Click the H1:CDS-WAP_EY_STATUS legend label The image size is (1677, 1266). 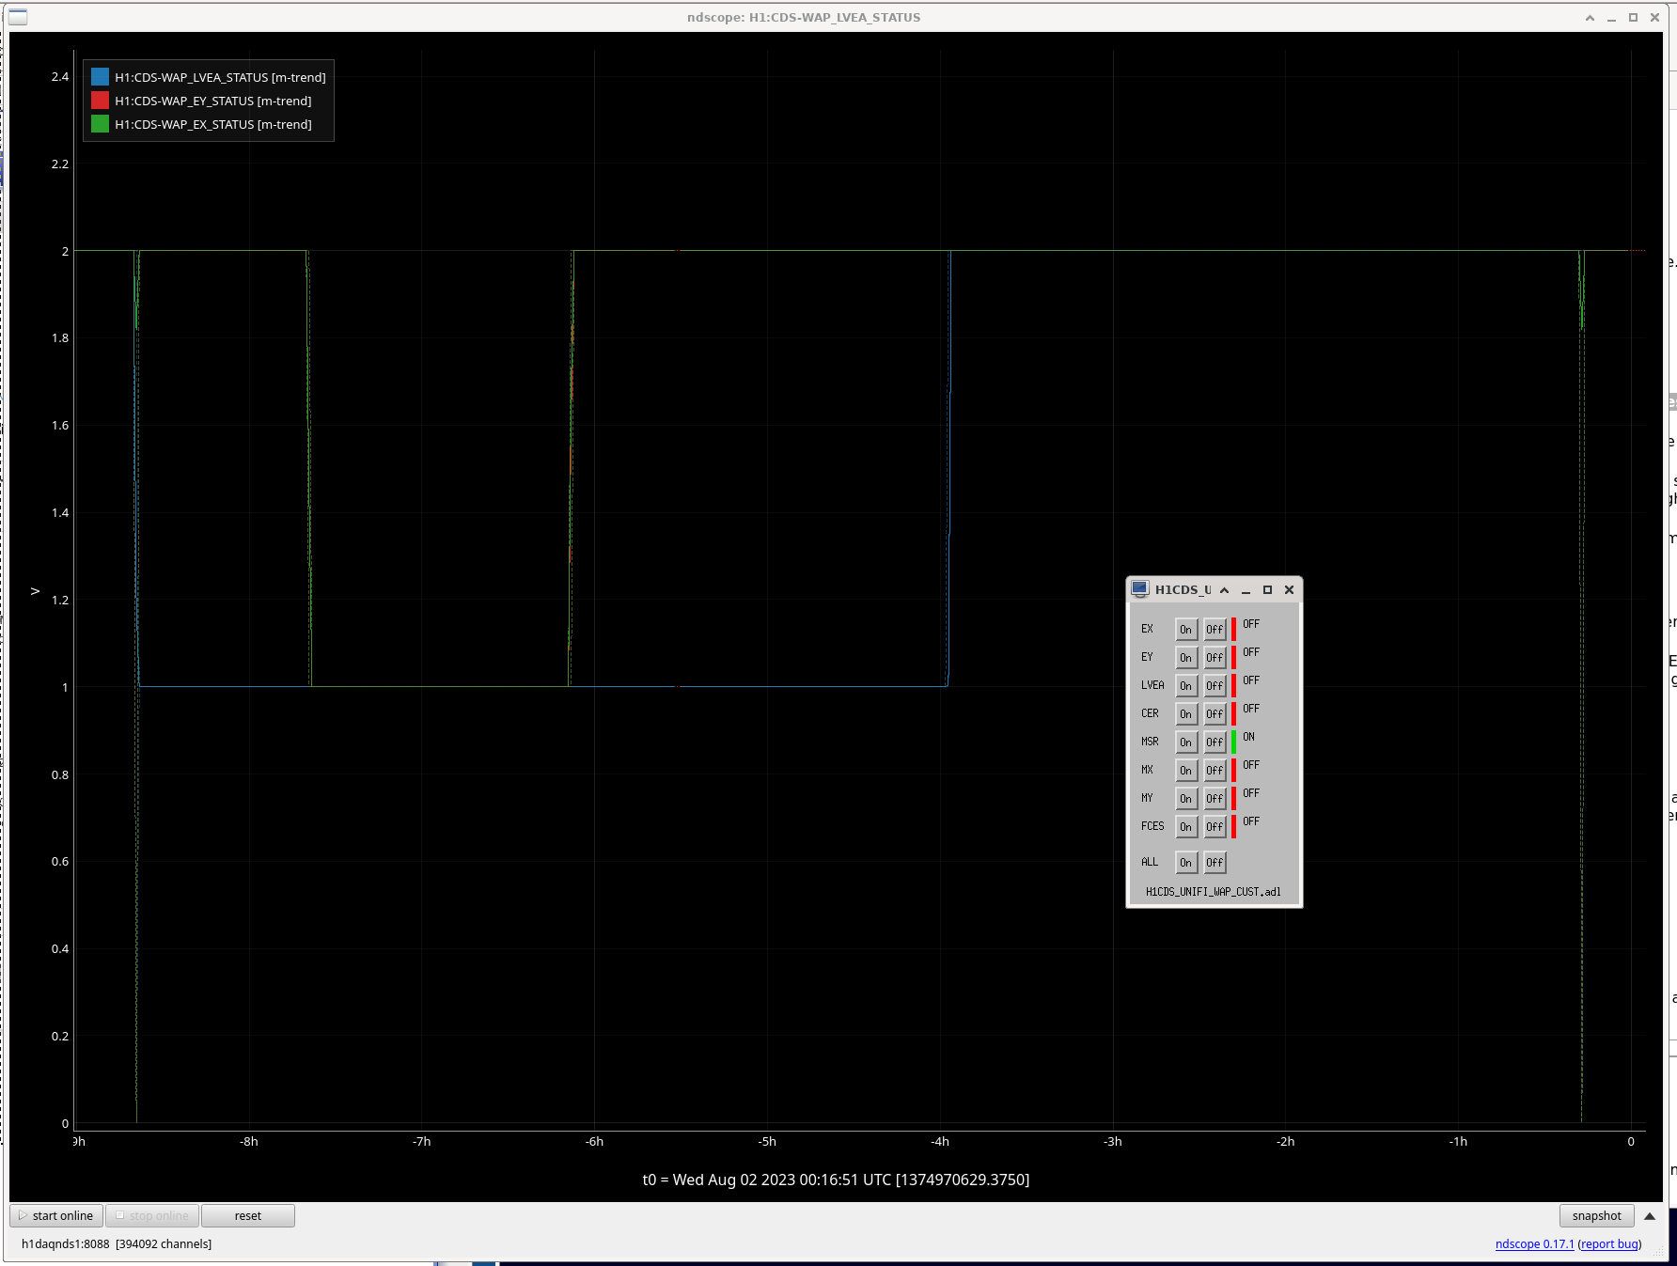(213, 101)
